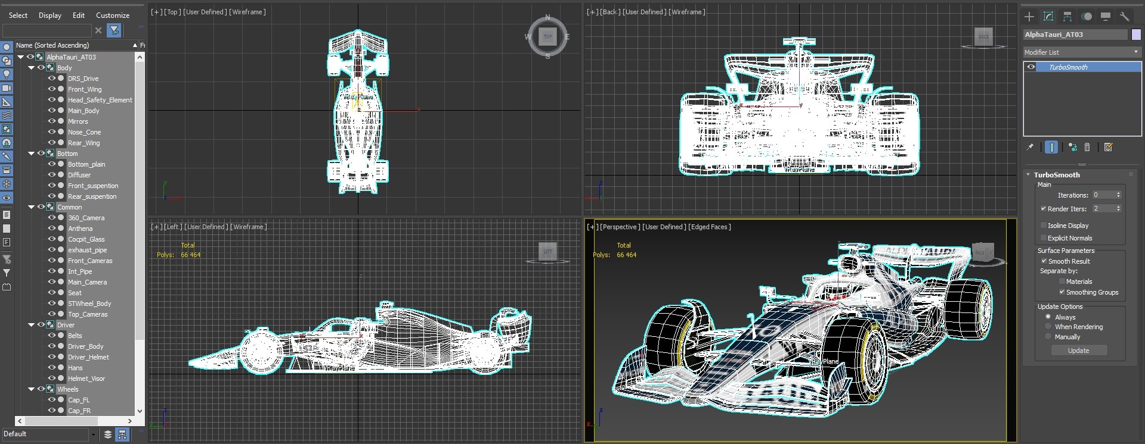Collapse the Common group

click(x=32, y=207)
